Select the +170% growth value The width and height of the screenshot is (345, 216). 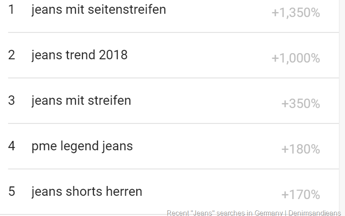click(301, 195)
